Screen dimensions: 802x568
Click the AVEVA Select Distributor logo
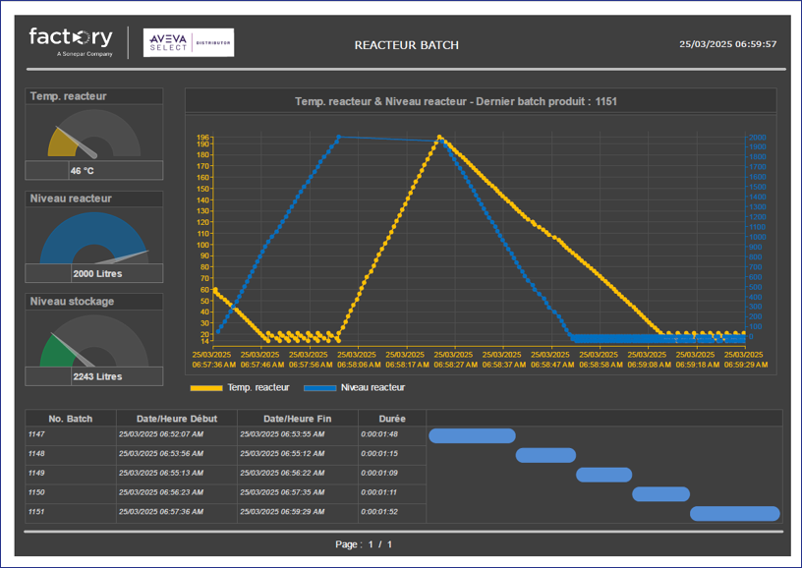[x=188, y=42]
